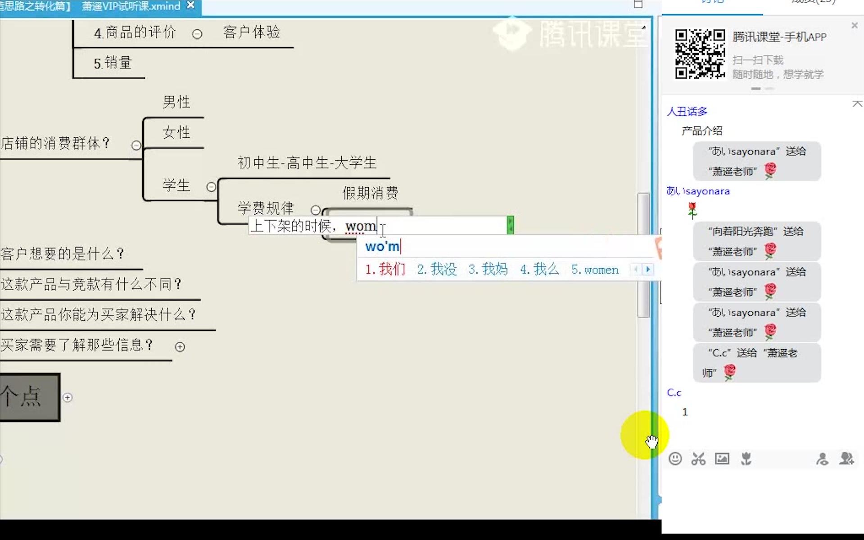Choose IME candidate 2 我没
The width and height of the screenshot is (864, 540).
437,270
